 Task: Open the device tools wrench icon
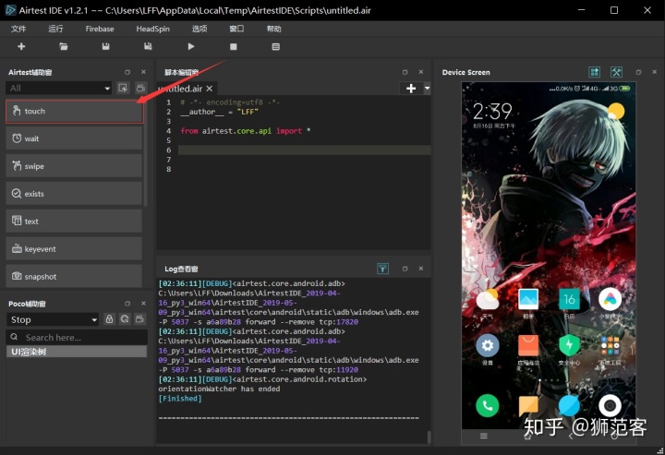click(616, 72)
